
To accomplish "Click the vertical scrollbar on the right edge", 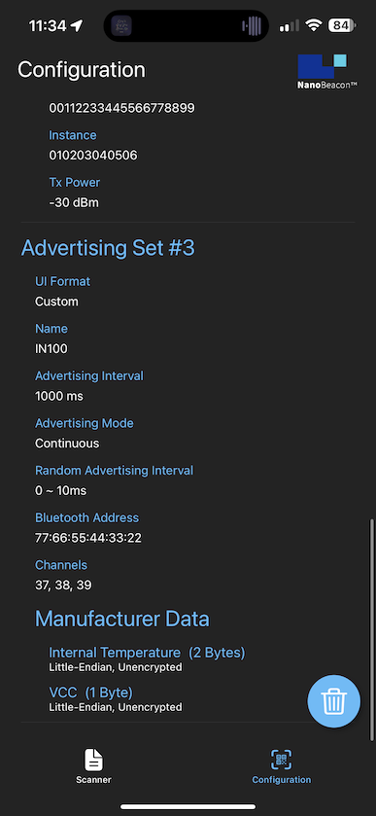I will pos(371,629).
